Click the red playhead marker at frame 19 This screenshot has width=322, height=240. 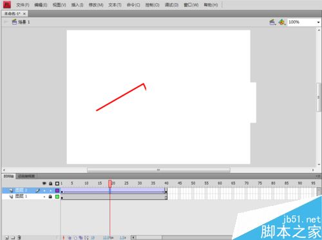tap(110, 184)
